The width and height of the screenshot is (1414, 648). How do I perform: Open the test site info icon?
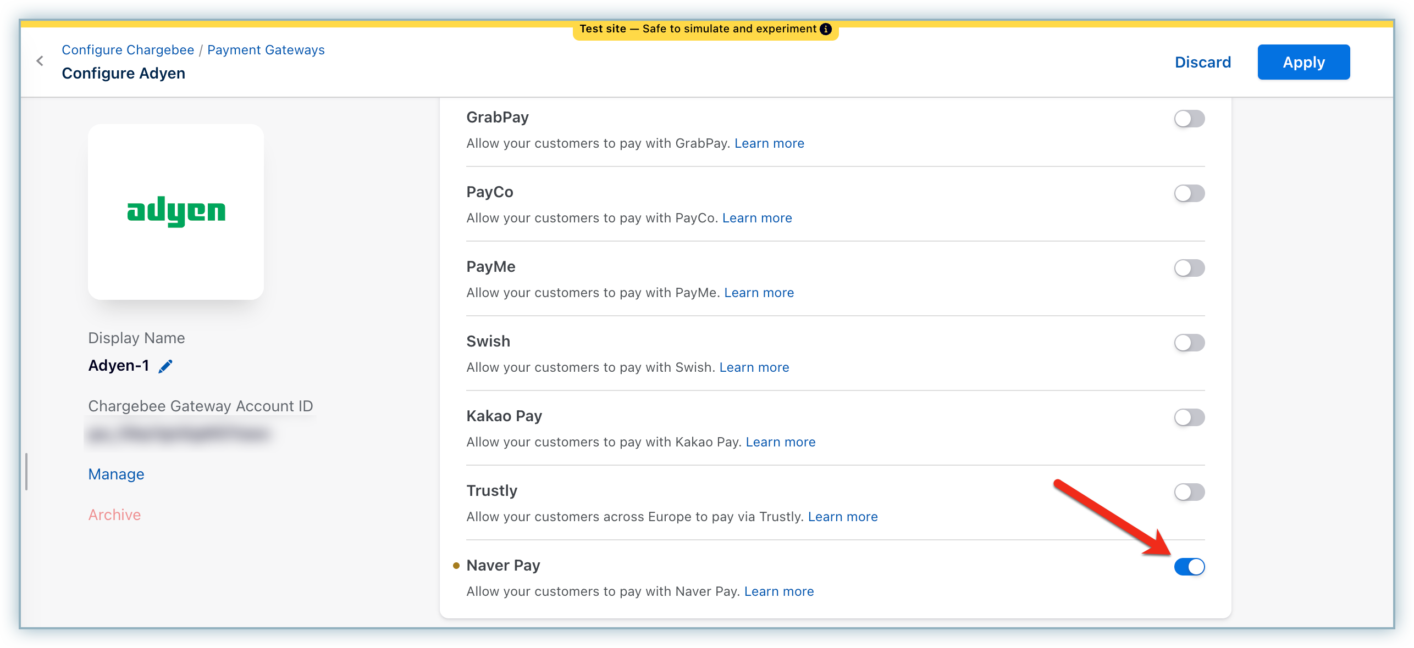pyautogui.click(x=825, y=29)
